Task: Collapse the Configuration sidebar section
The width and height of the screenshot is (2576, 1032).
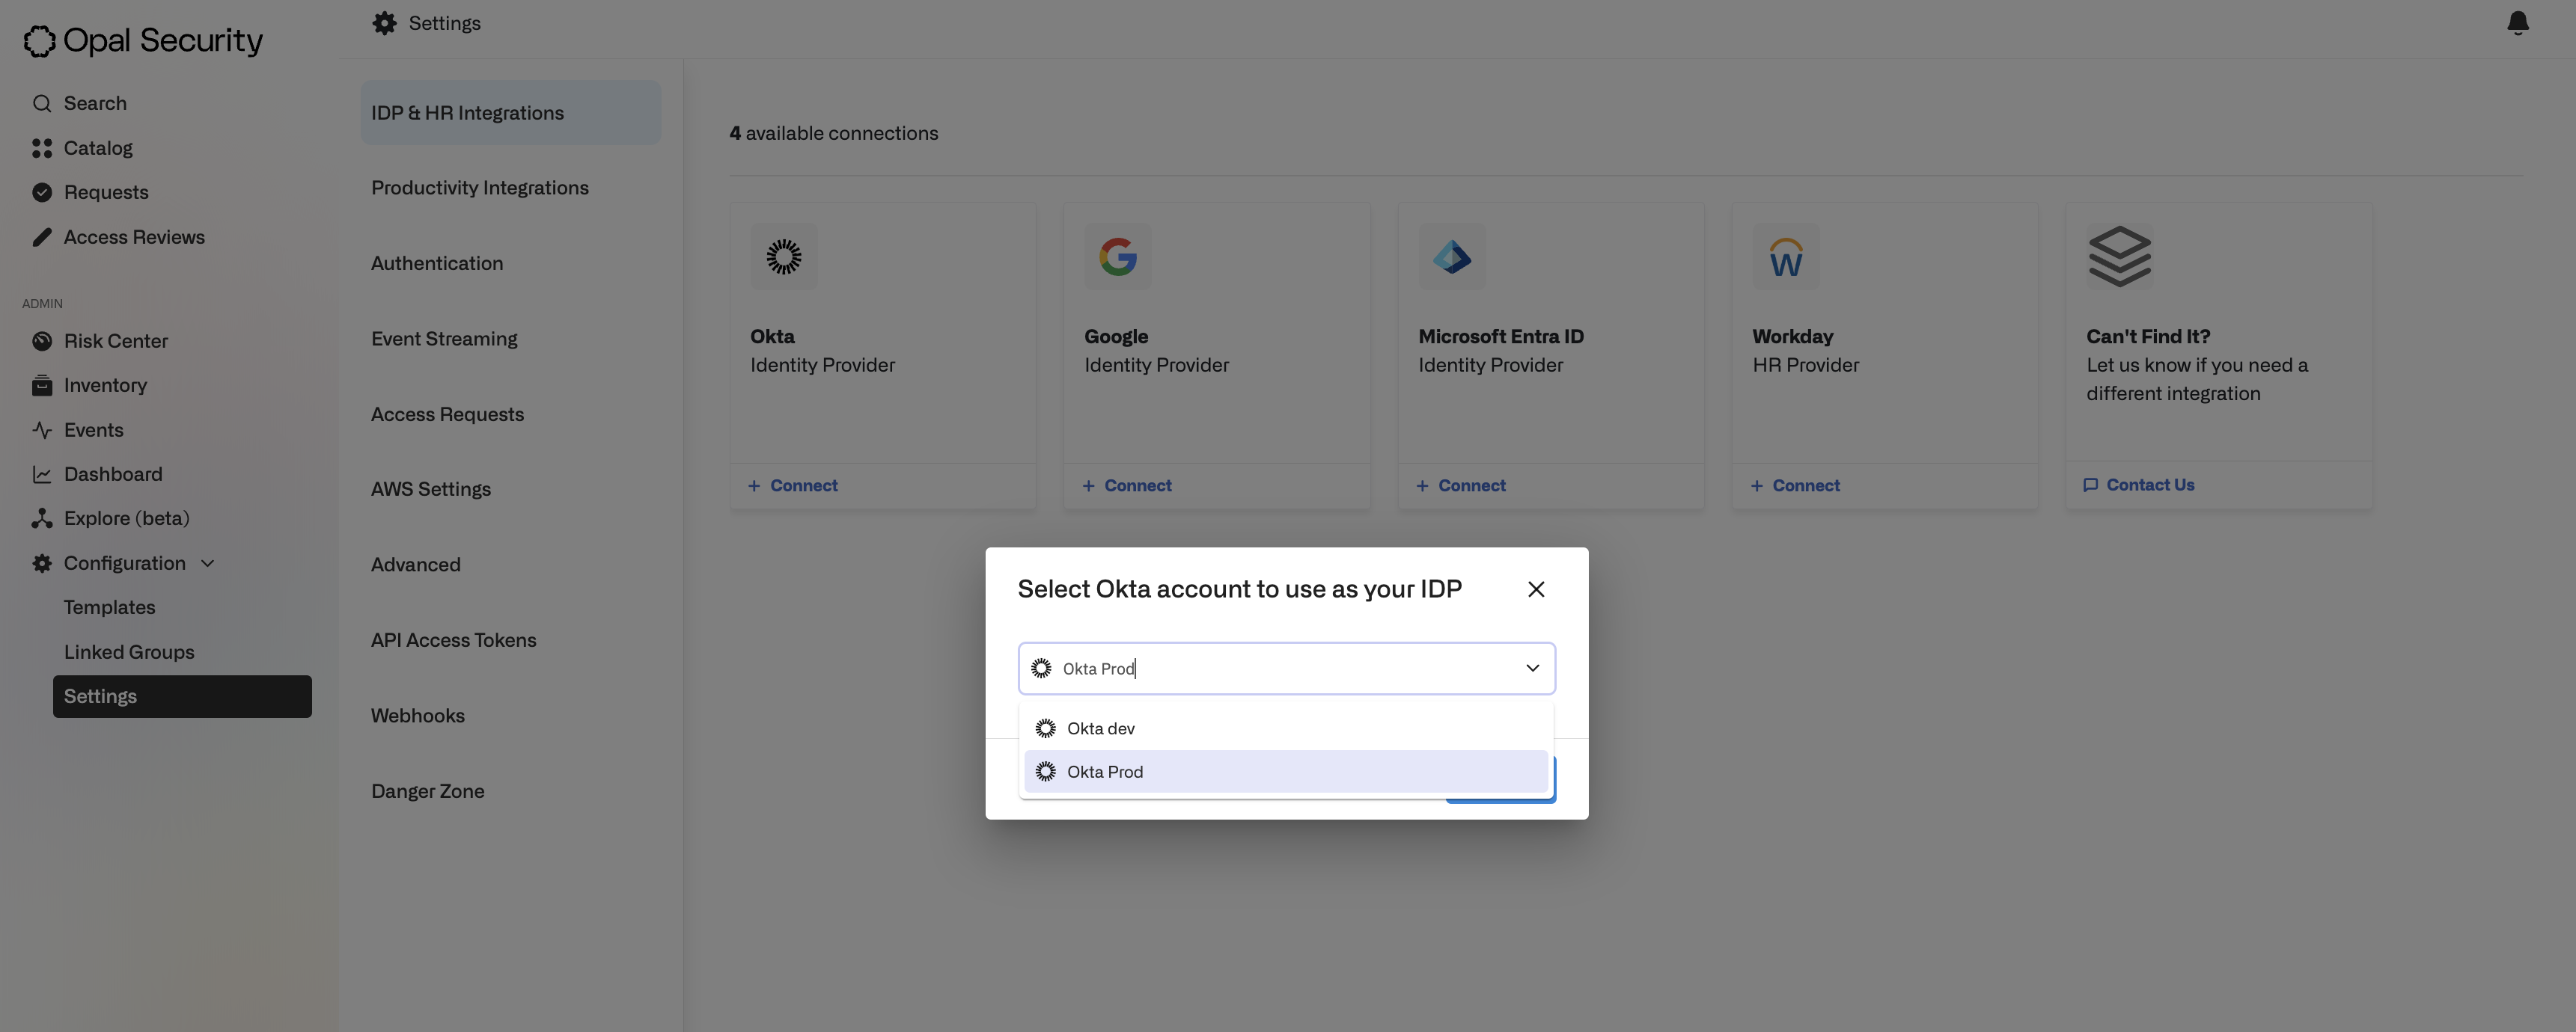Action: [x=207, y=563]
